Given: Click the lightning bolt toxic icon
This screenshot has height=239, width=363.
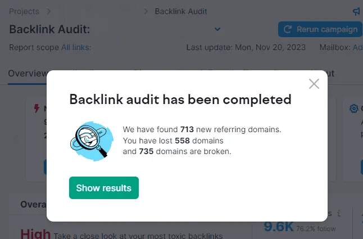Looking at the screenshot, I should pyautogui.click(x=37, y=108).
